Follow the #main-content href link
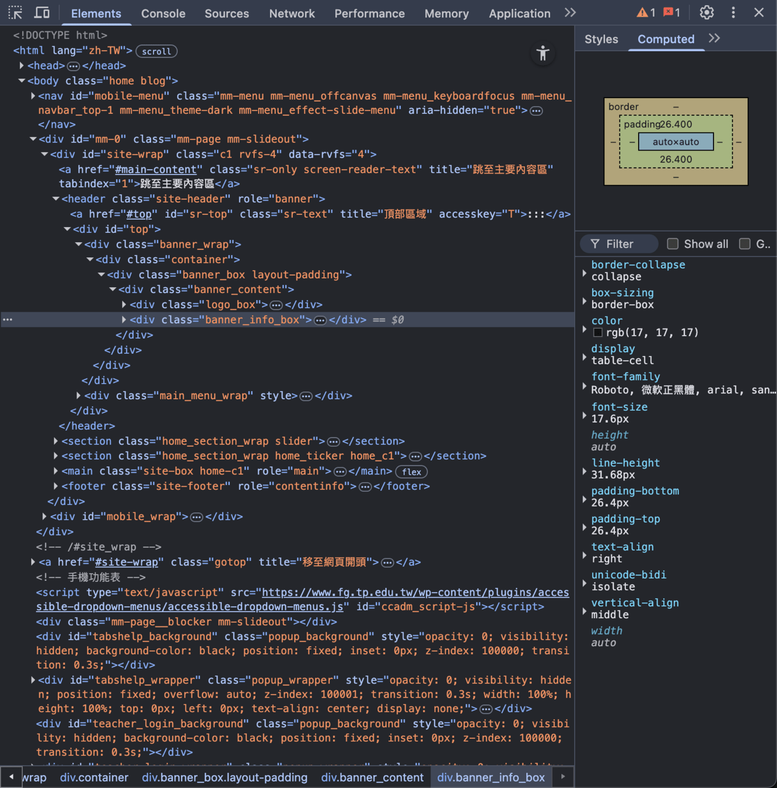Screen dimensions: 777x788 click(x=156, y=169)
